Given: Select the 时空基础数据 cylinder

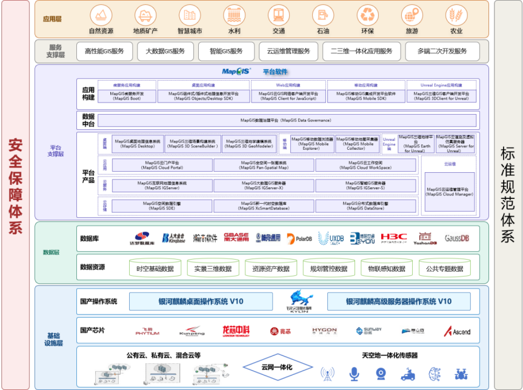Looking at the screenshot, I should pos(155,267).
